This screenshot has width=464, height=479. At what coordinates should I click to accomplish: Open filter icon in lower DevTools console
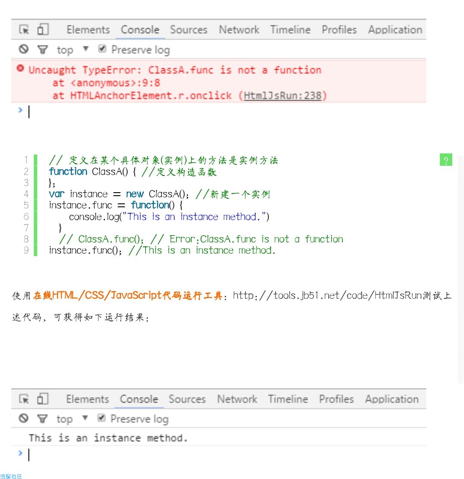pyautogui.click(x=43, y=418)
